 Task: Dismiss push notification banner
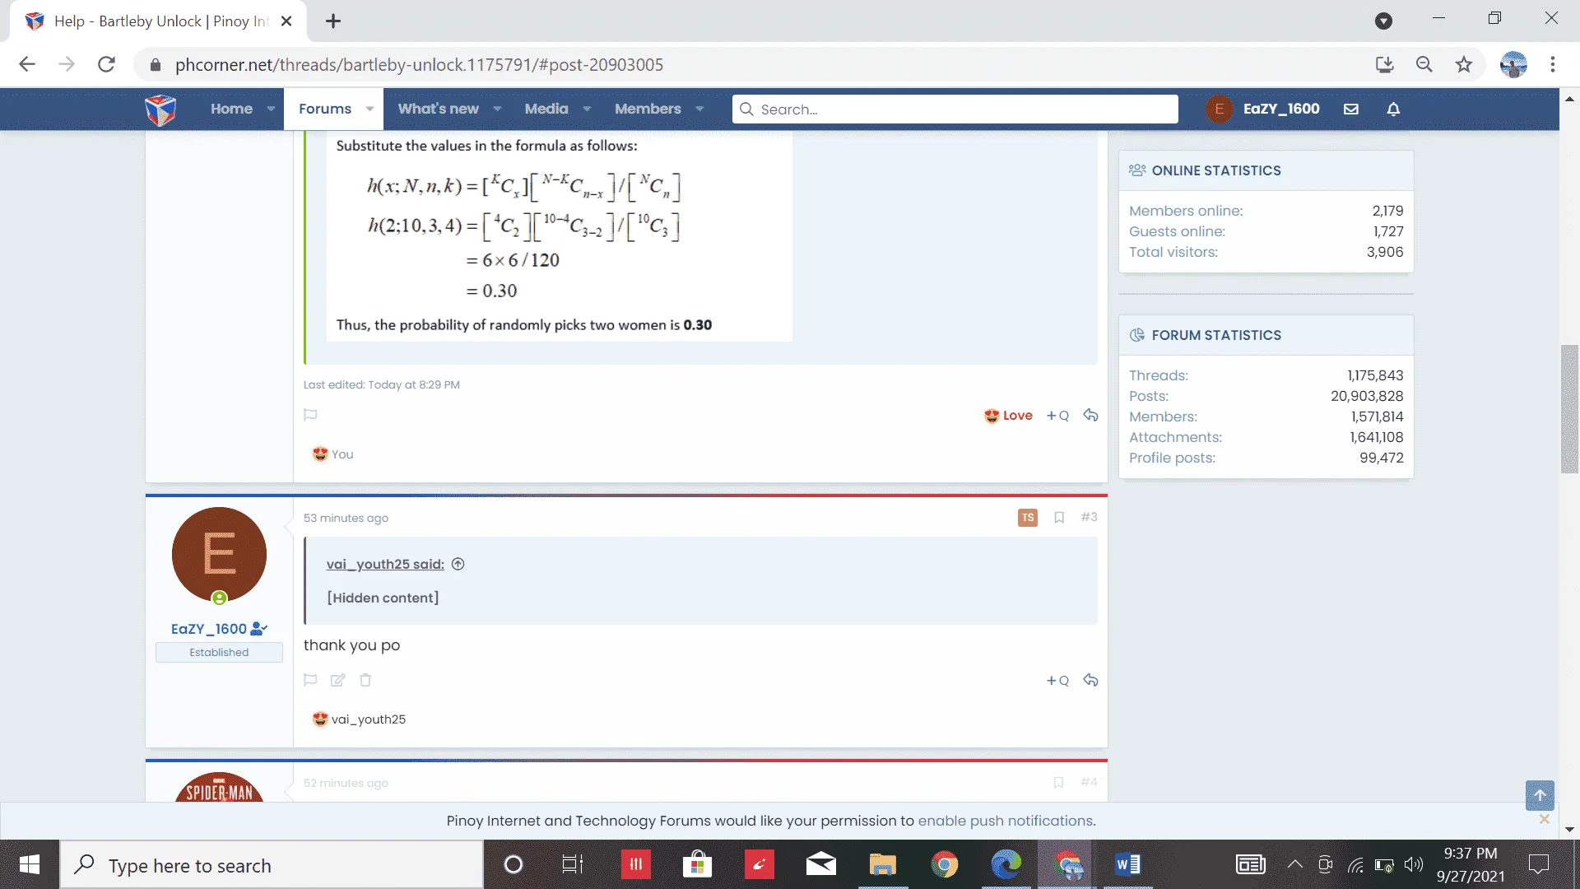pos(1544,819)
